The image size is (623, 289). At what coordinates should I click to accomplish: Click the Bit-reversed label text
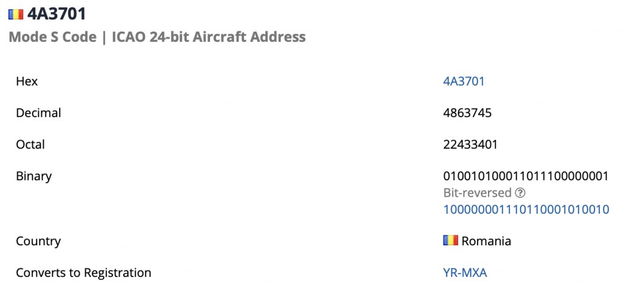[x=477, y=193]
